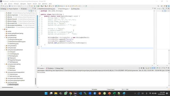Show hidden system tray icons

point(135,93)
